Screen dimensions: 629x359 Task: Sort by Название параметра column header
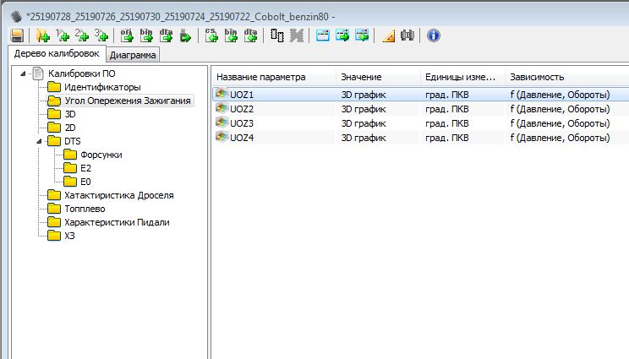pyautogui.click(x=260, y=77)
